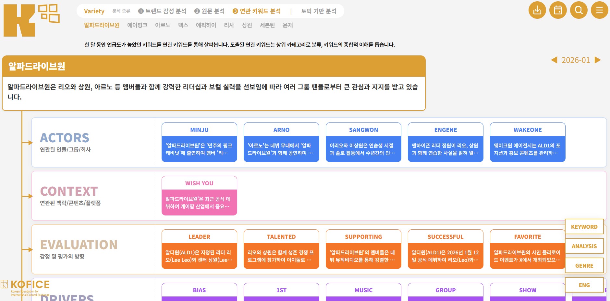Screen dimensions: 610x301
Task: Select 세븐틴 keyword
Action: (267, 25)
